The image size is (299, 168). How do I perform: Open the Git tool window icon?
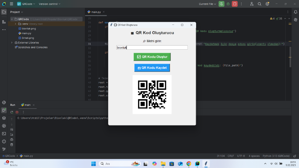[x=4, y=149]
